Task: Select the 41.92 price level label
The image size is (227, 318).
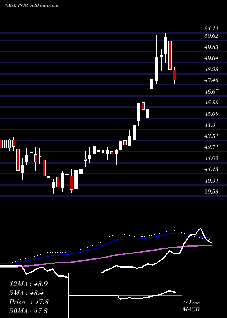Action: click(212, 158)
